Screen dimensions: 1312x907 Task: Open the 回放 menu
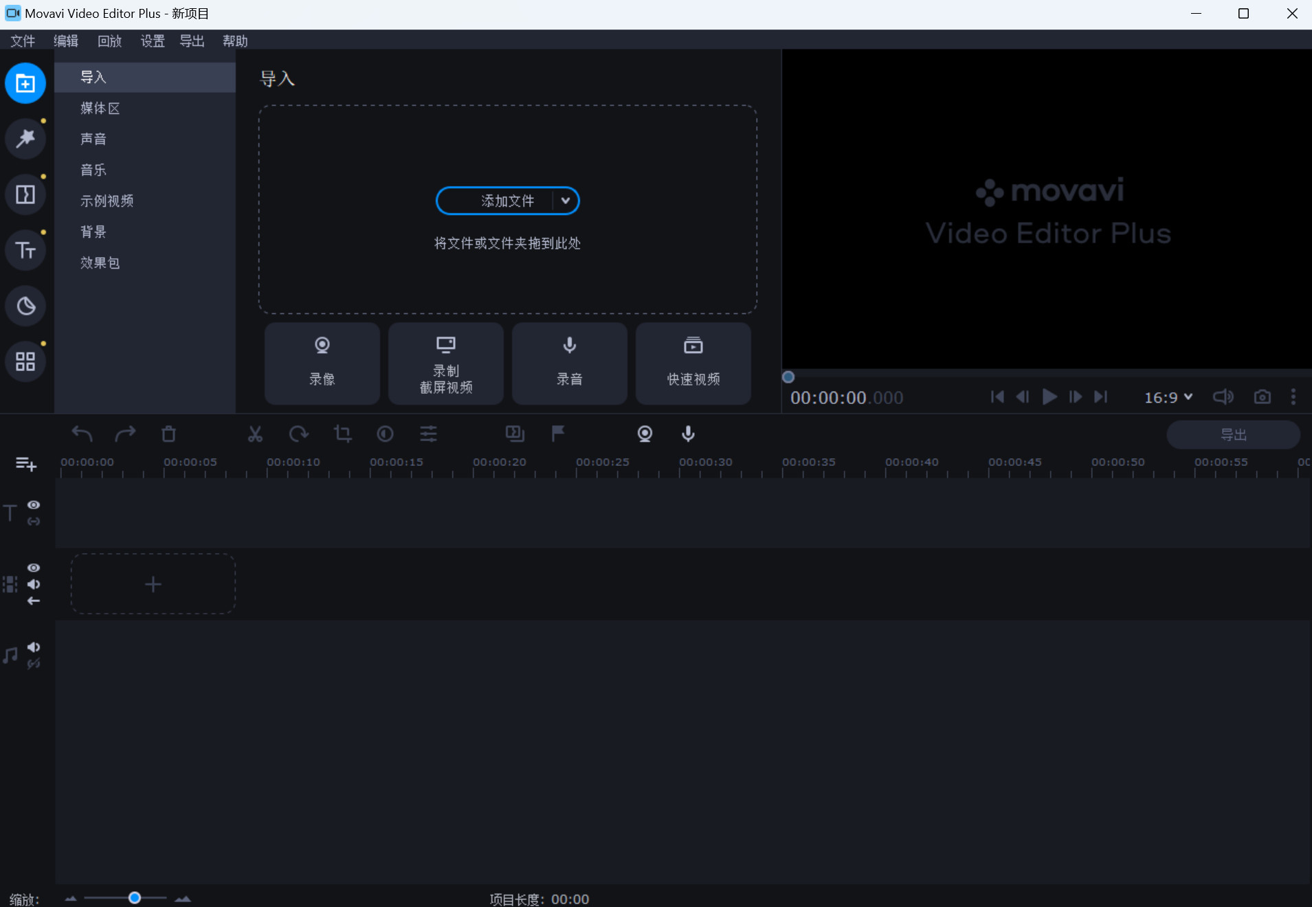(x=109, y=41)
